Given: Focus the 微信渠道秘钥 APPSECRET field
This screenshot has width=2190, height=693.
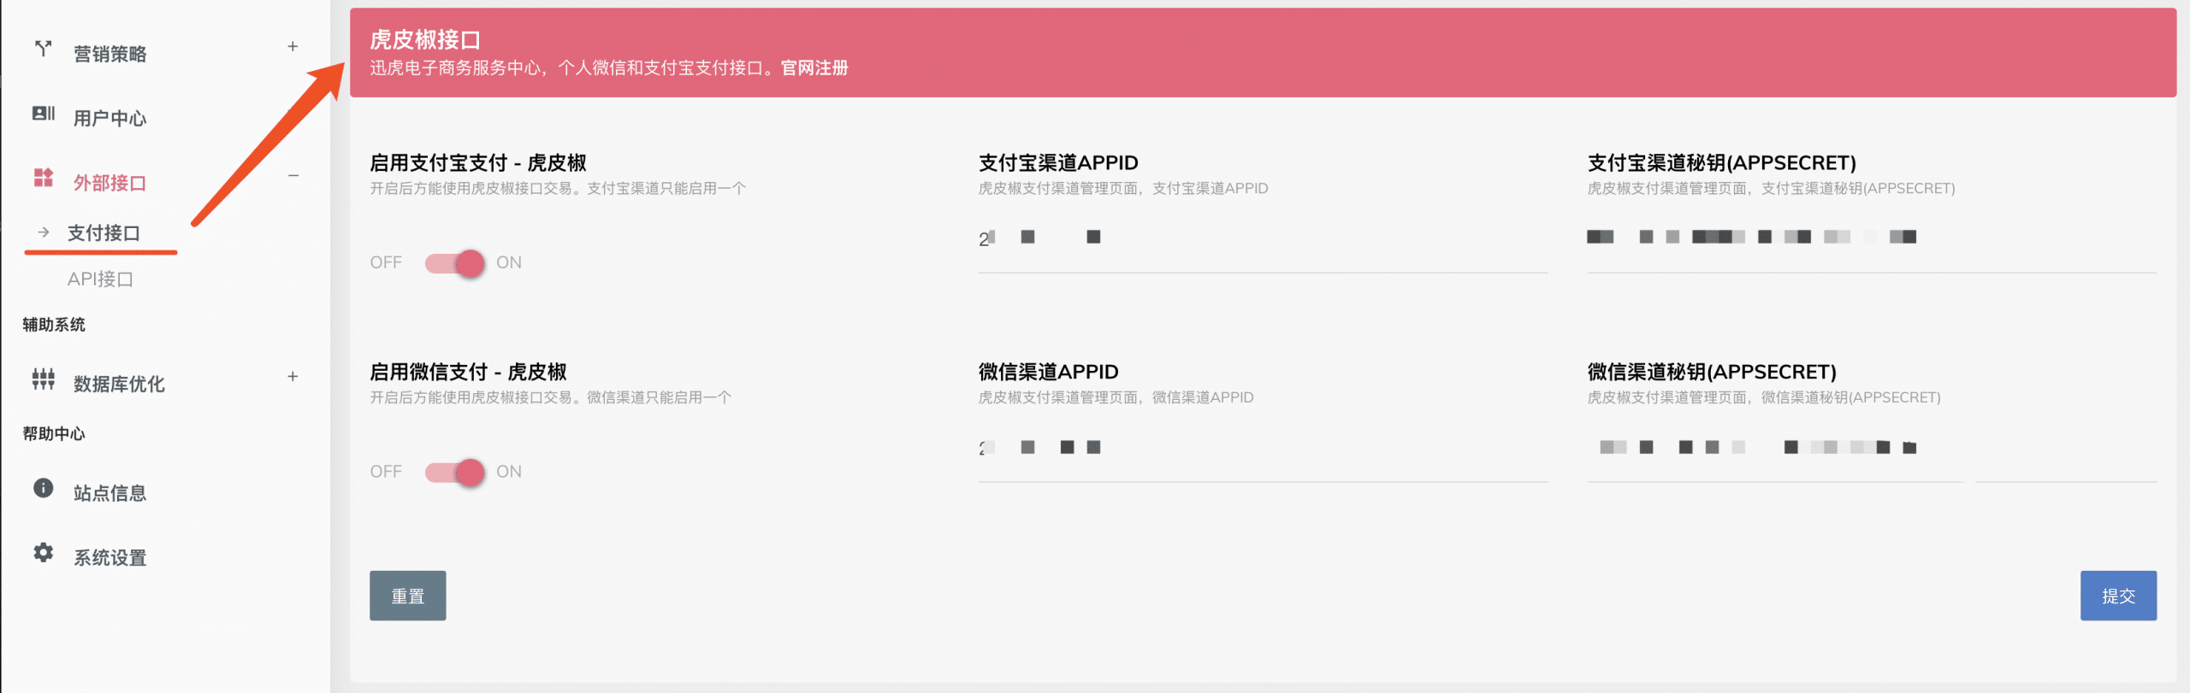Looking at the screenshot, I should [1872, 448].
